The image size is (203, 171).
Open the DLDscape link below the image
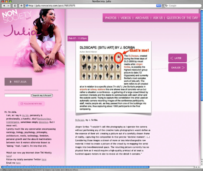point(80,120)
